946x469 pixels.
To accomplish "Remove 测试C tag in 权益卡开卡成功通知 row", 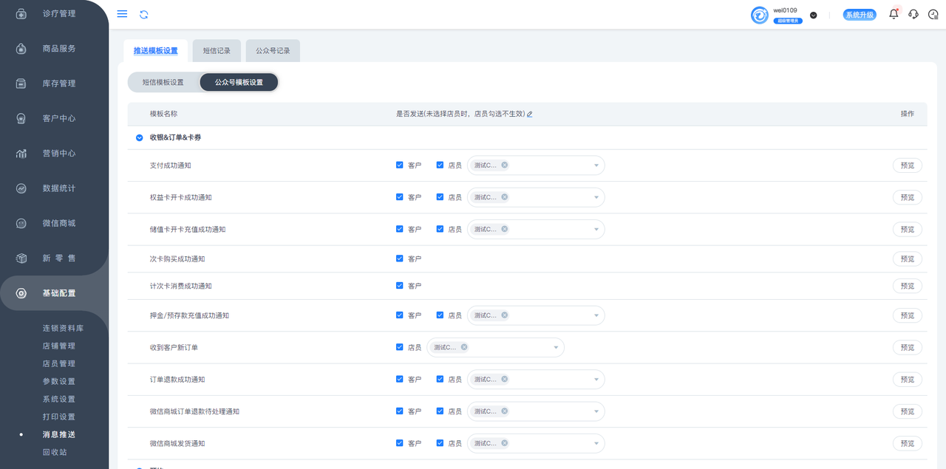I will [x=505, y=197].
